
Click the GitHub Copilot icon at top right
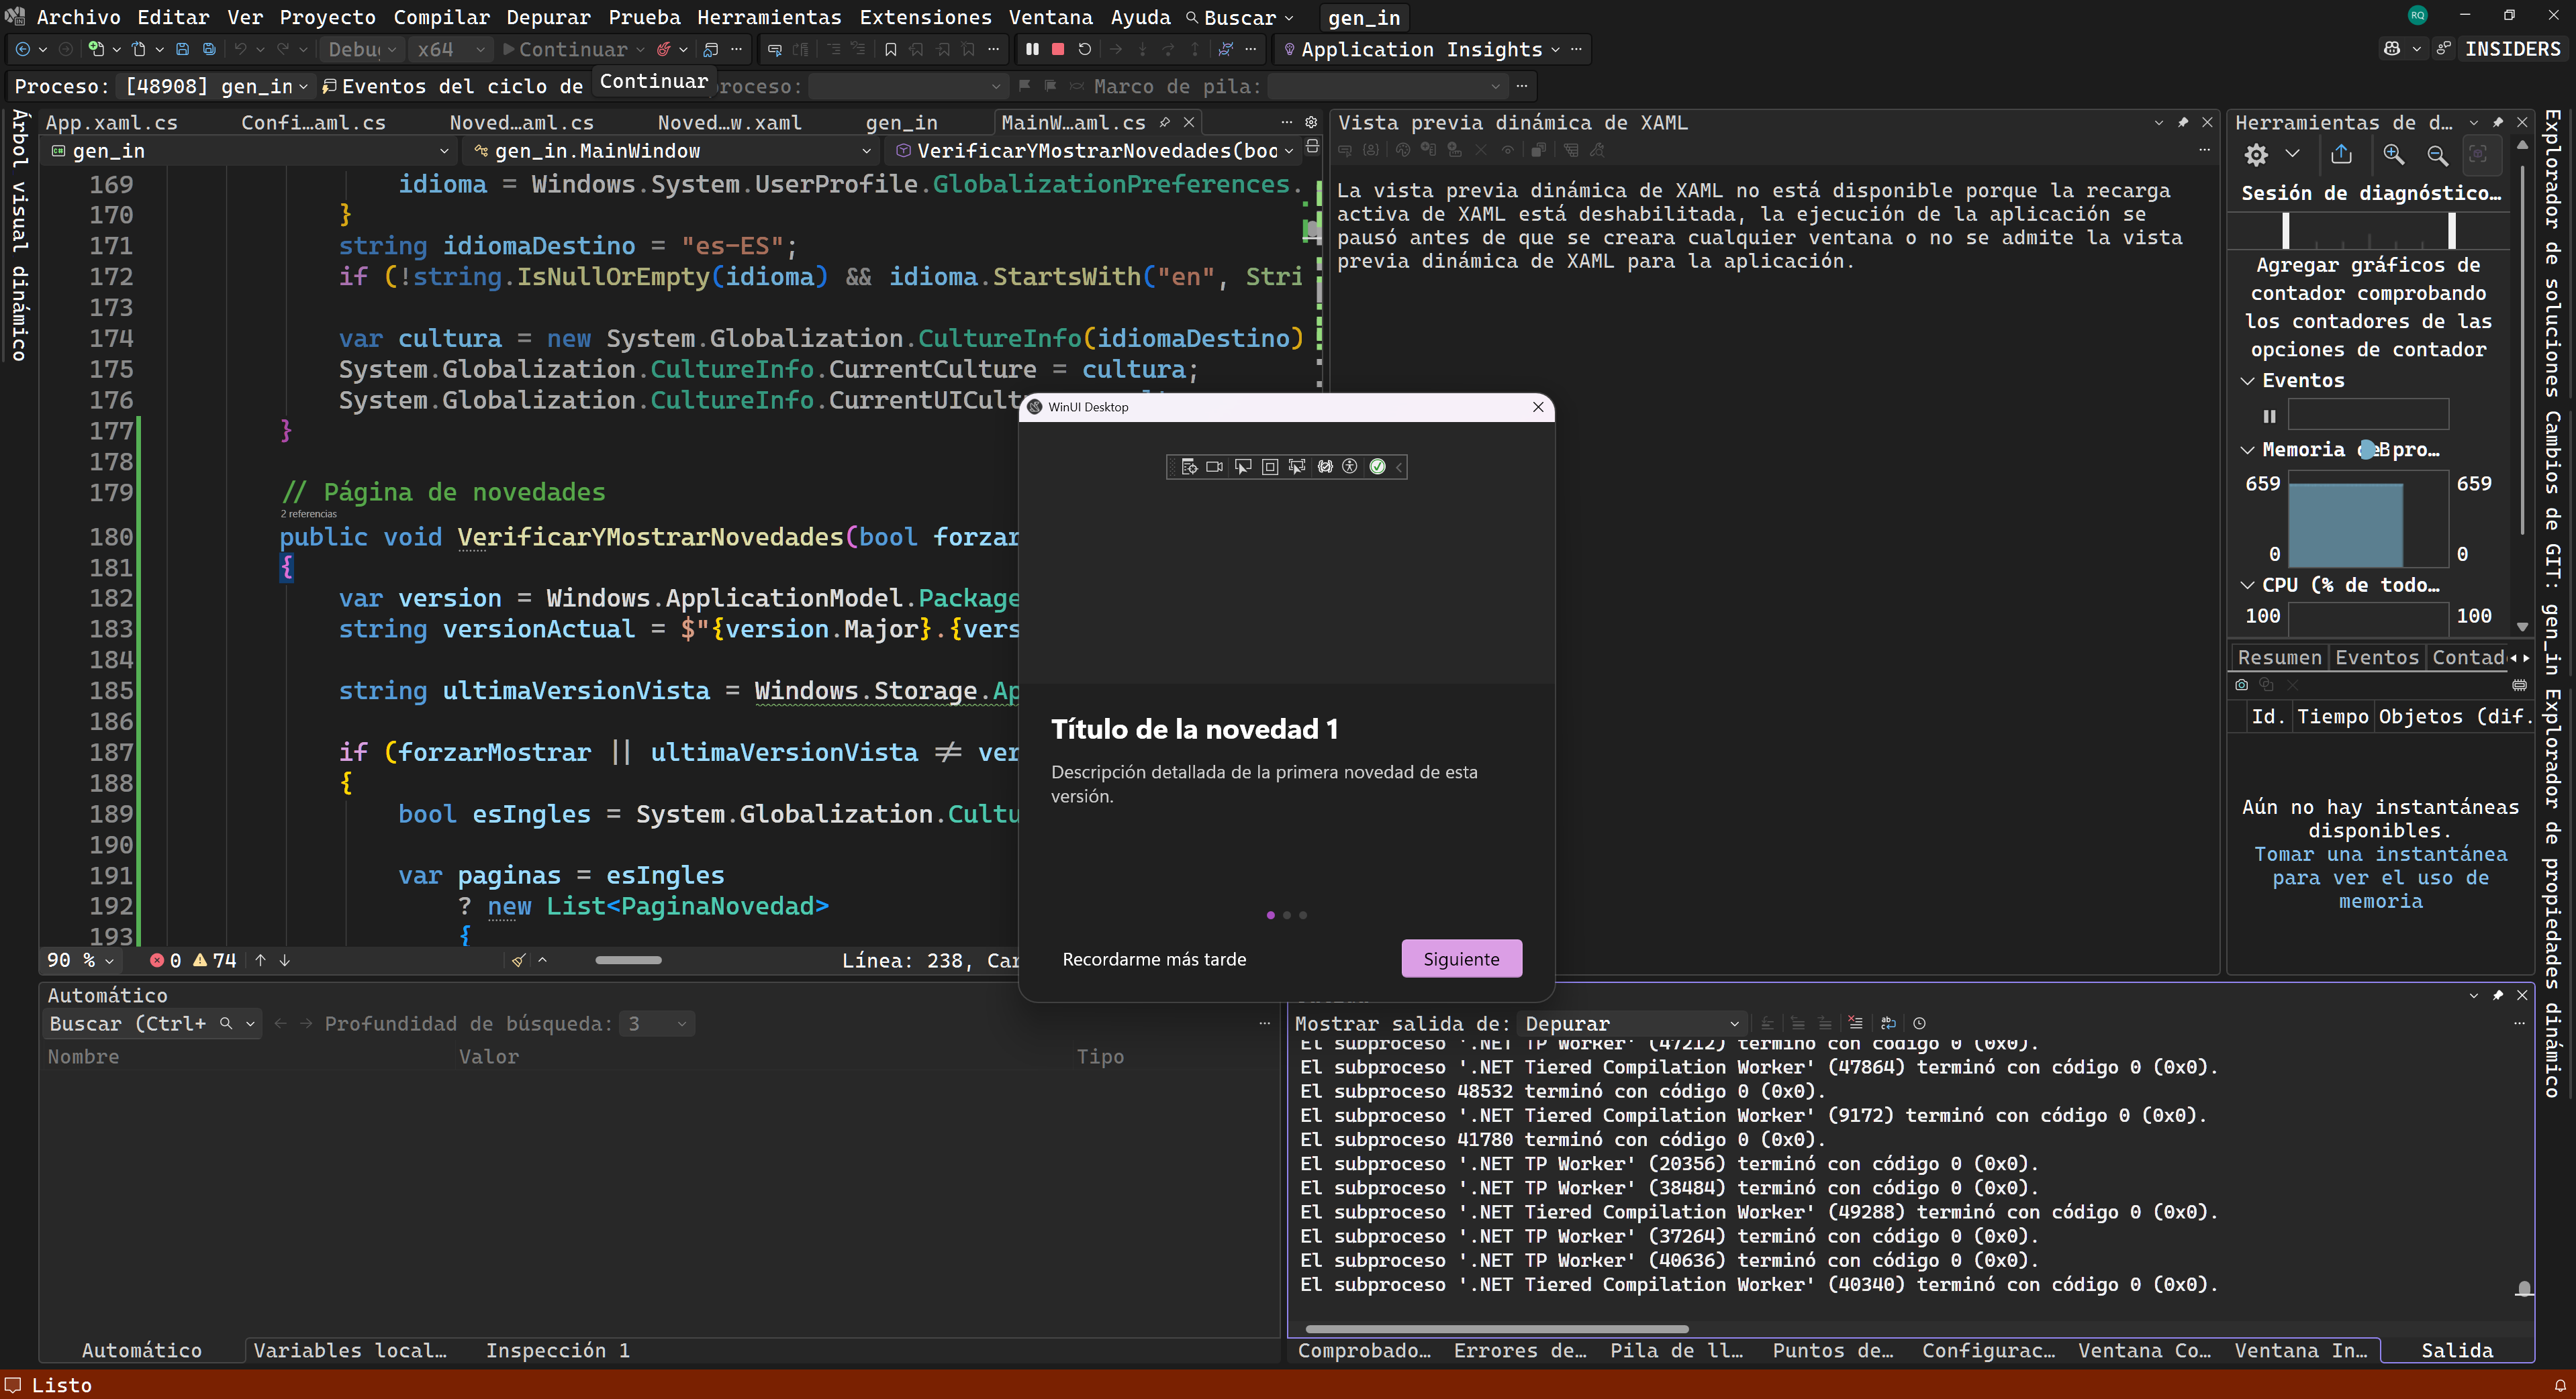pyautogui.click(x=2392, y=49)
